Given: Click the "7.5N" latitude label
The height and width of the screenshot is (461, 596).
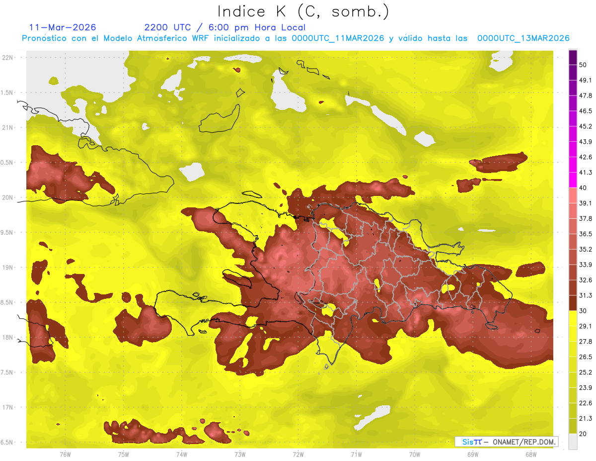Looking at the screenshot, I should click(x=7, y=372).
